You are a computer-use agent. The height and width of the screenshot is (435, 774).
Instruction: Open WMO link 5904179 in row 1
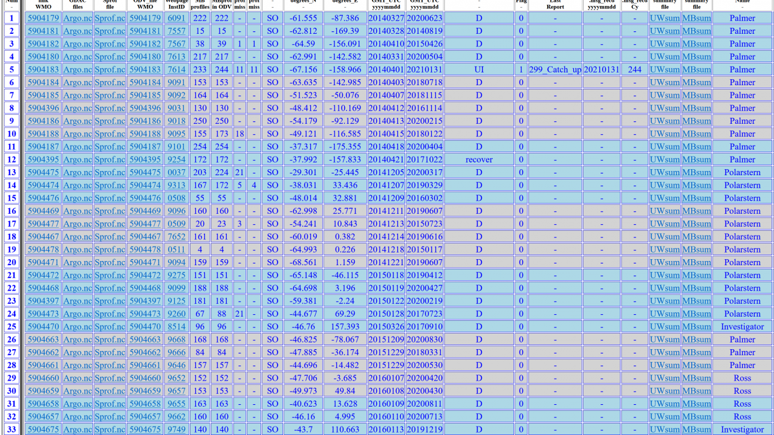click(43, 18)
